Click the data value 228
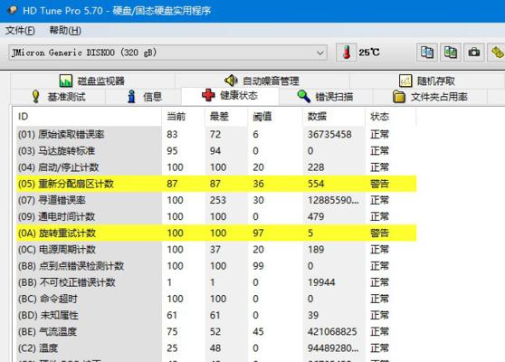 click(316, 167)
